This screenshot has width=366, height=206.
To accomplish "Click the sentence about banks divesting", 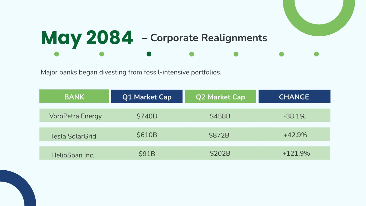I will [x=131, y=73].
